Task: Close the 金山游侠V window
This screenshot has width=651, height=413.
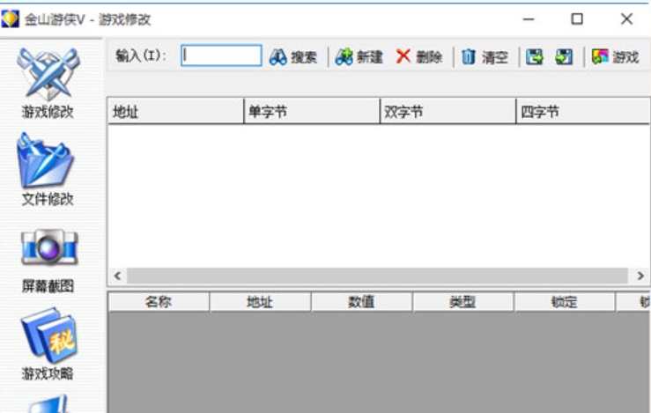Action: pyautogui.click(x=626, y=19)
